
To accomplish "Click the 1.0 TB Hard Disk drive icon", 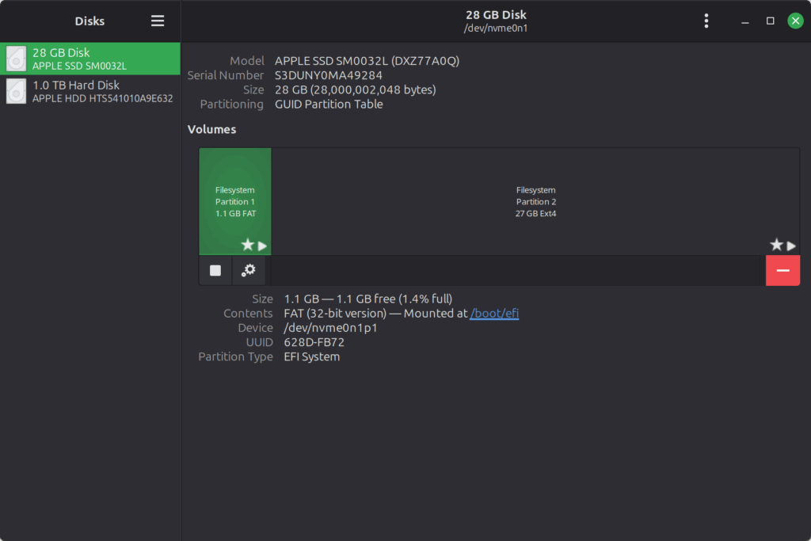I will [16, 91].
